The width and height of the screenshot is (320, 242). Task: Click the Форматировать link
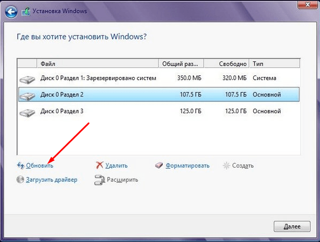tap(187, 165)
